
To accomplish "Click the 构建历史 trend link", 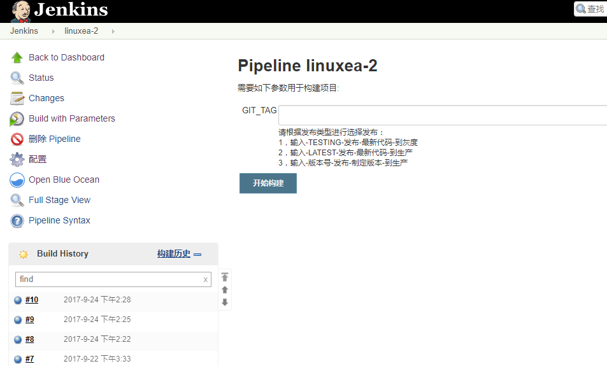I will 174,254.
